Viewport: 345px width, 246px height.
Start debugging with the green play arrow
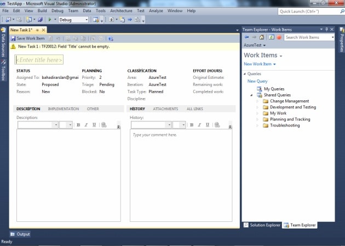[x=50, y=20]
